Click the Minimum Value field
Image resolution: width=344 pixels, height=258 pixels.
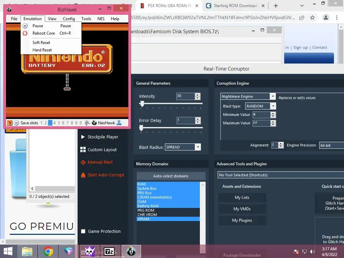261,115
